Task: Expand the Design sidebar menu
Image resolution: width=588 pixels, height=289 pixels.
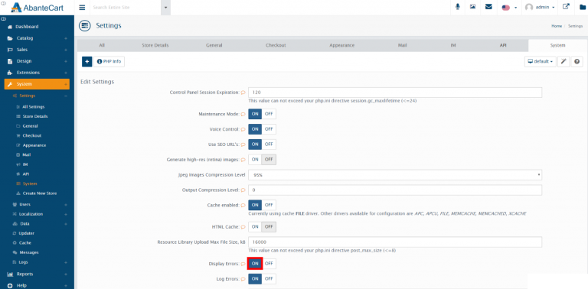Action: click(x=37, y=61)
